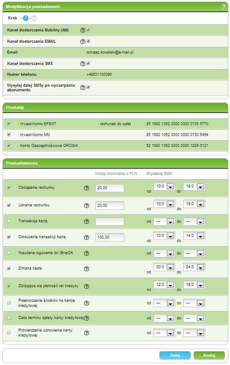The height and width of the screenshot is (365, 230).
Task: Uncheck the Invest-Konto EFEKT product checkbox
Action: click(x=9, y=123)
